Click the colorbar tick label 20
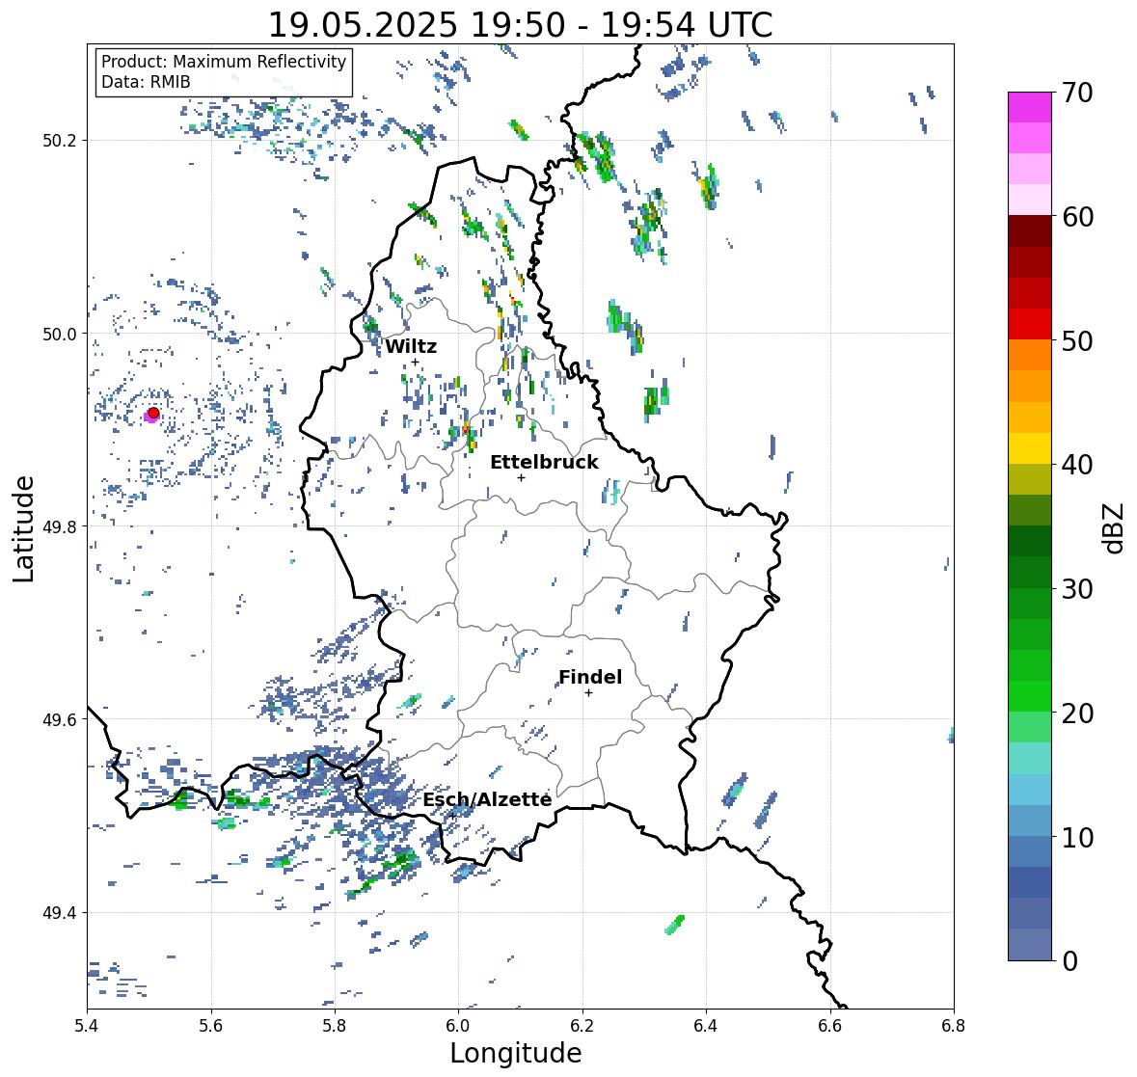This screenshot has height=1077, width=1137. pos(1077,714)
